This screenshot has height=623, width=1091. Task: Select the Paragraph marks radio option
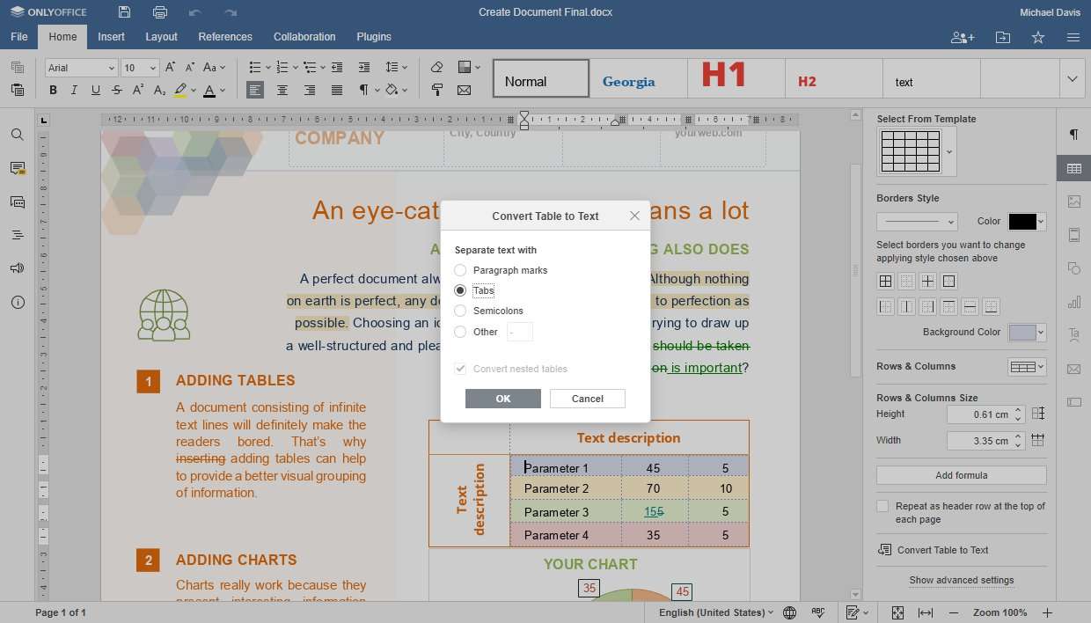coord(460,270)
